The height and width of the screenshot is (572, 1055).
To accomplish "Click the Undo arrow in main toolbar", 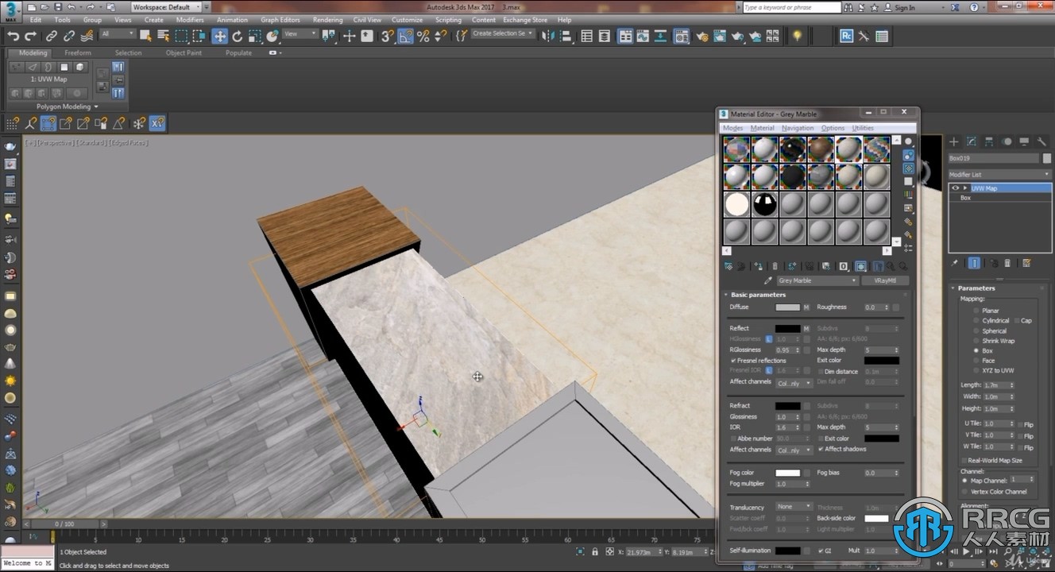I will pyautogui.click(x=13, y=36).
